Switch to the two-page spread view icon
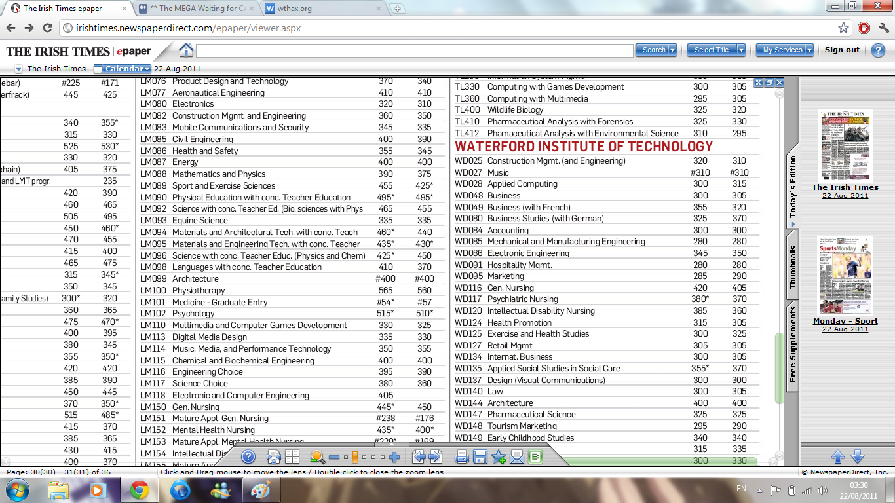 click(292, 457)
